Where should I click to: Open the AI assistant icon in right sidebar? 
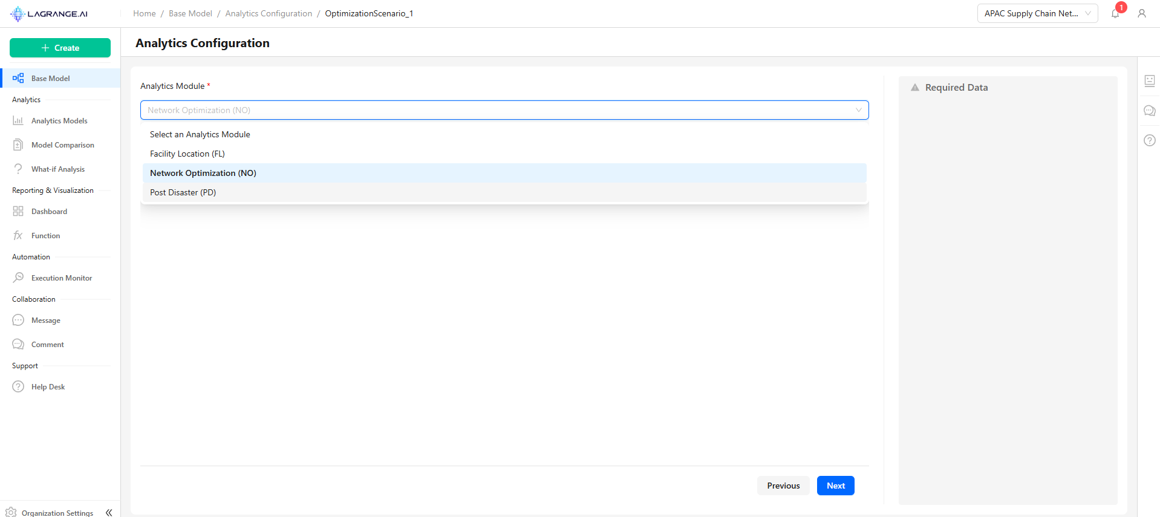pyautogui.click(x=1150, y=80)
